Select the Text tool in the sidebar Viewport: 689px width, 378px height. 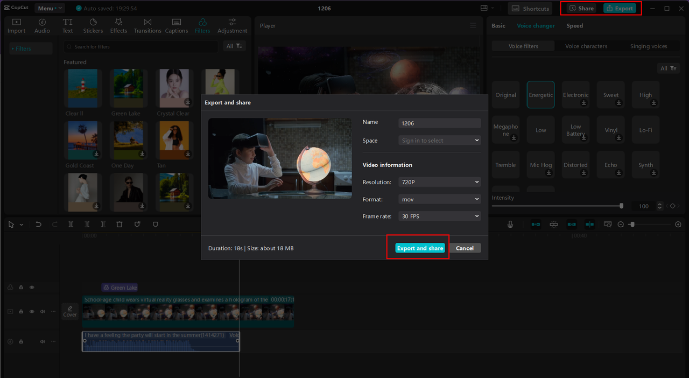click(67, 25)
